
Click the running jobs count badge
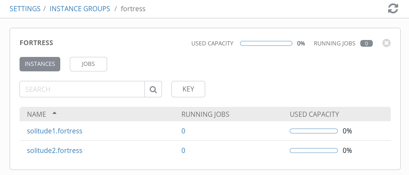point(366,44)
